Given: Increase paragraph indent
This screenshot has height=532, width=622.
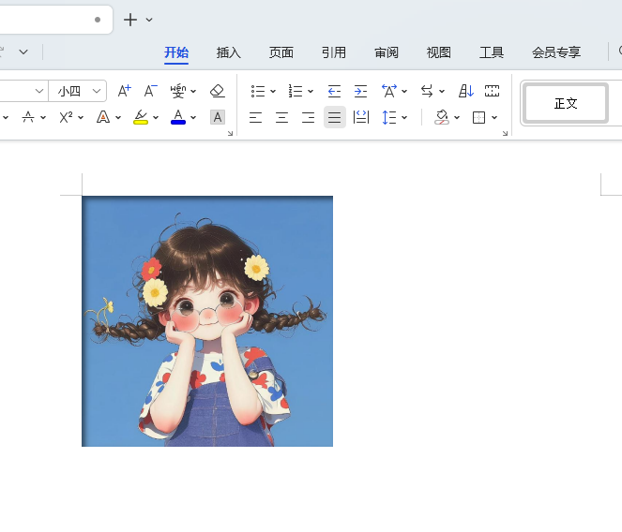Looking at the screenshot, I should pyautogui.click(x=360, y=91).
